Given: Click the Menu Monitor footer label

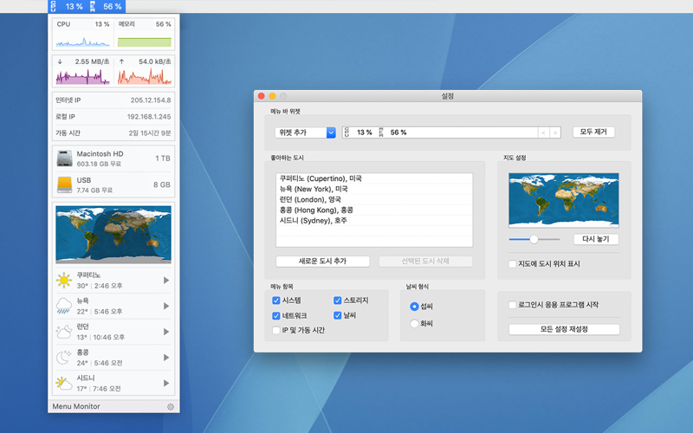Looking at the screenshot, I should pos(76,406).
